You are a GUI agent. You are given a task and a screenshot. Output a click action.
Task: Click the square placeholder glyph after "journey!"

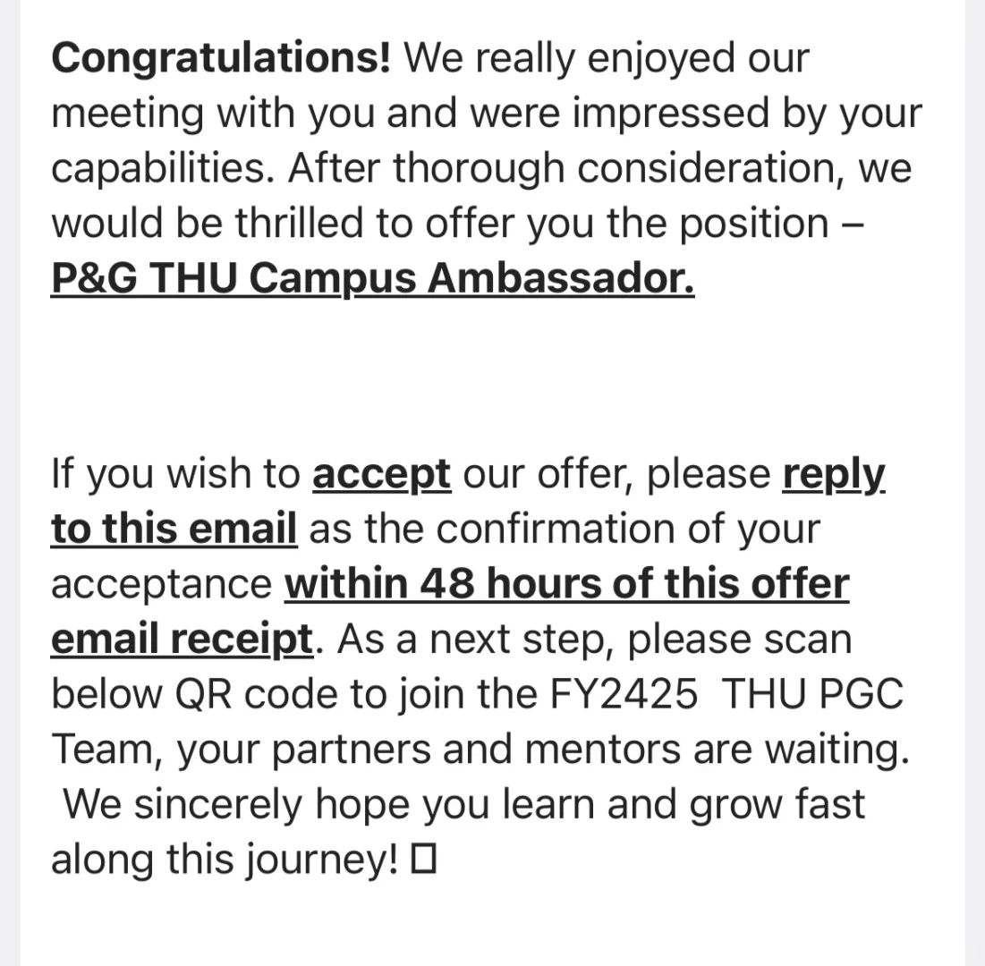click(x=423, y=860)
